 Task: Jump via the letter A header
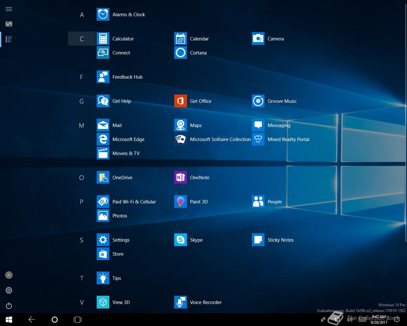pyautogui.click(x=82, y=15)
